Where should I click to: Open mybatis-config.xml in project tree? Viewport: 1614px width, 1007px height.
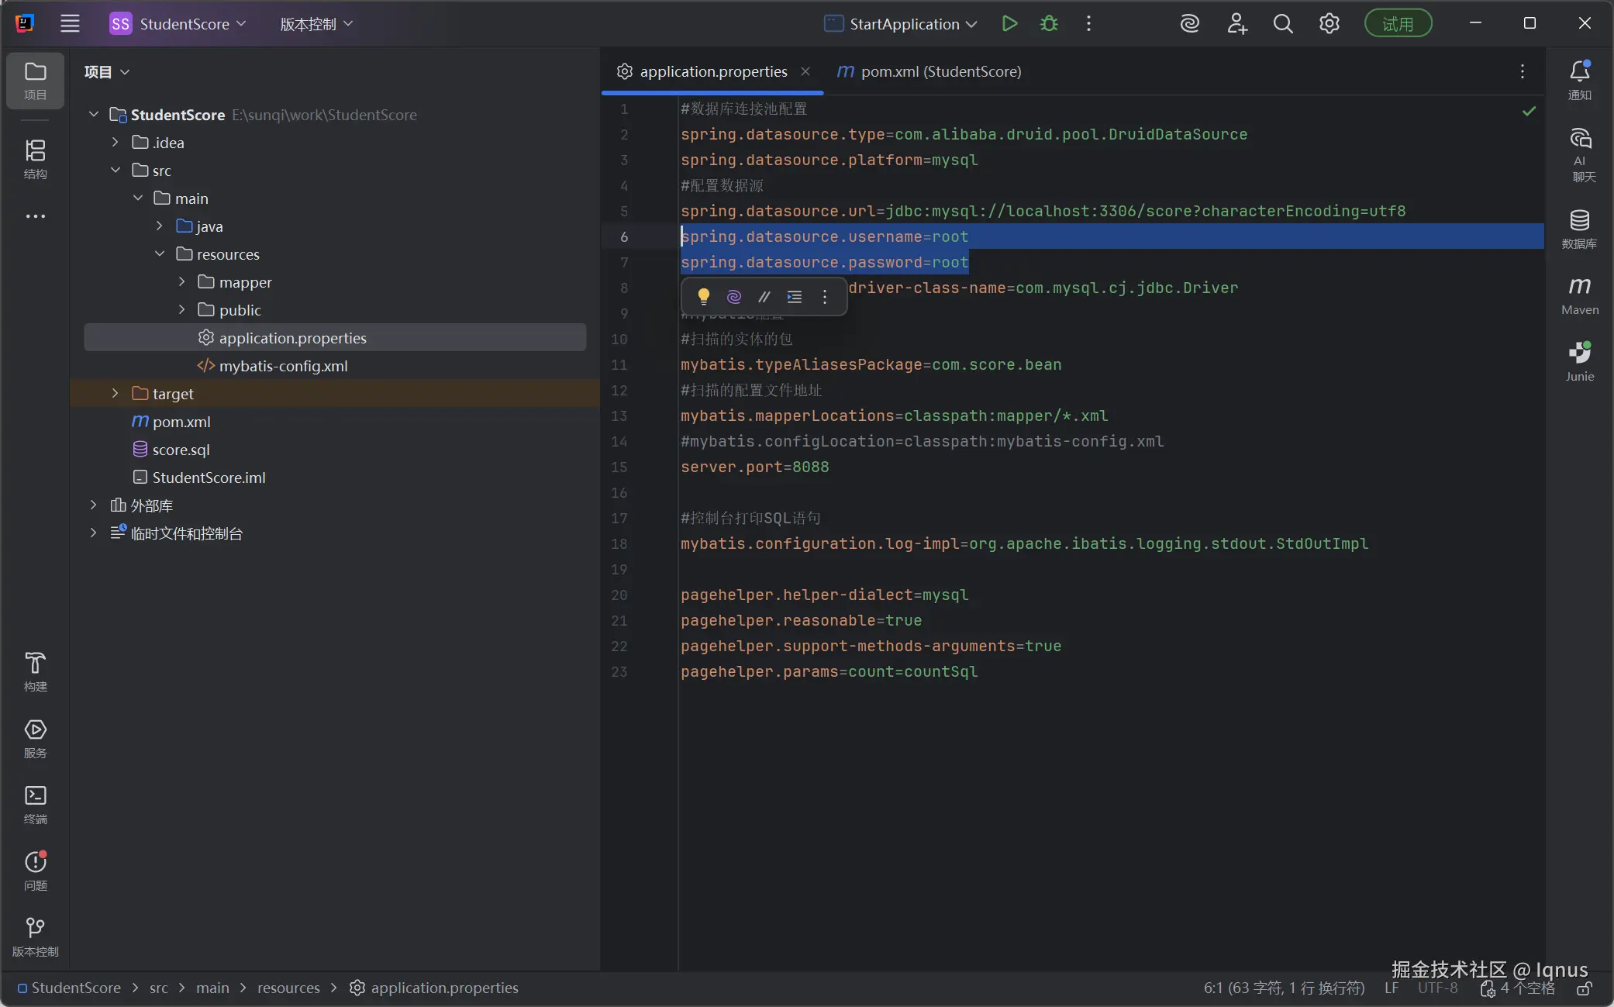coord(282,366)
